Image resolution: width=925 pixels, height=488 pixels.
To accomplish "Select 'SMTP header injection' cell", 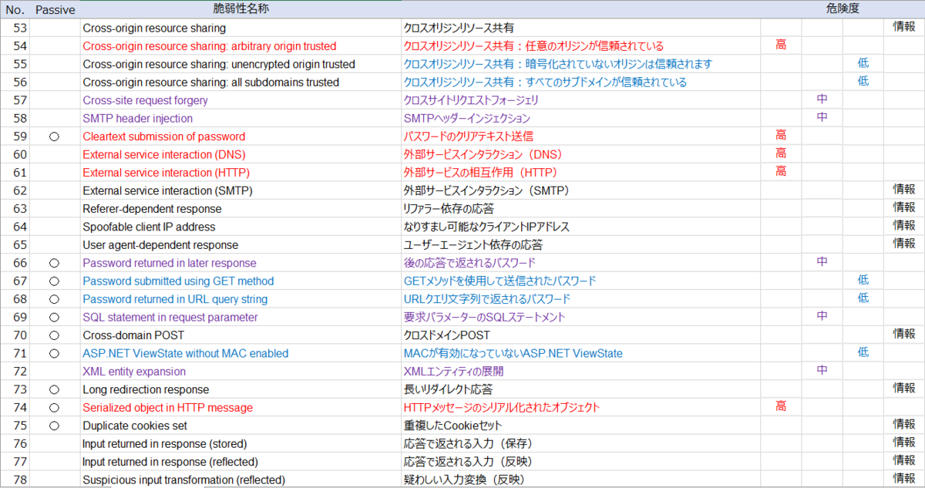I will 240,118.
